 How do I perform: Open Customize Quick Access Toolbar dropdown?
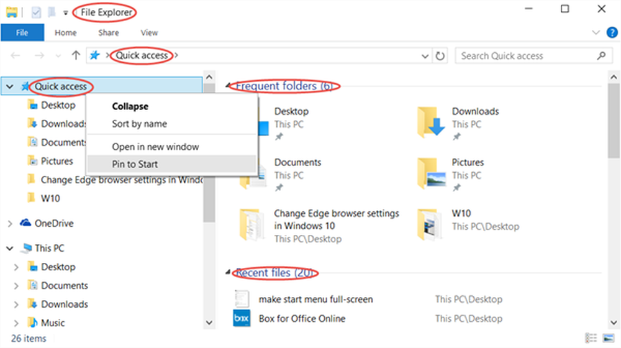pyautogui.click(x=65, y=12)
